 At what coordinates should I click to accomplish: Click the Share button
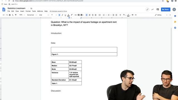click(166, 9)
